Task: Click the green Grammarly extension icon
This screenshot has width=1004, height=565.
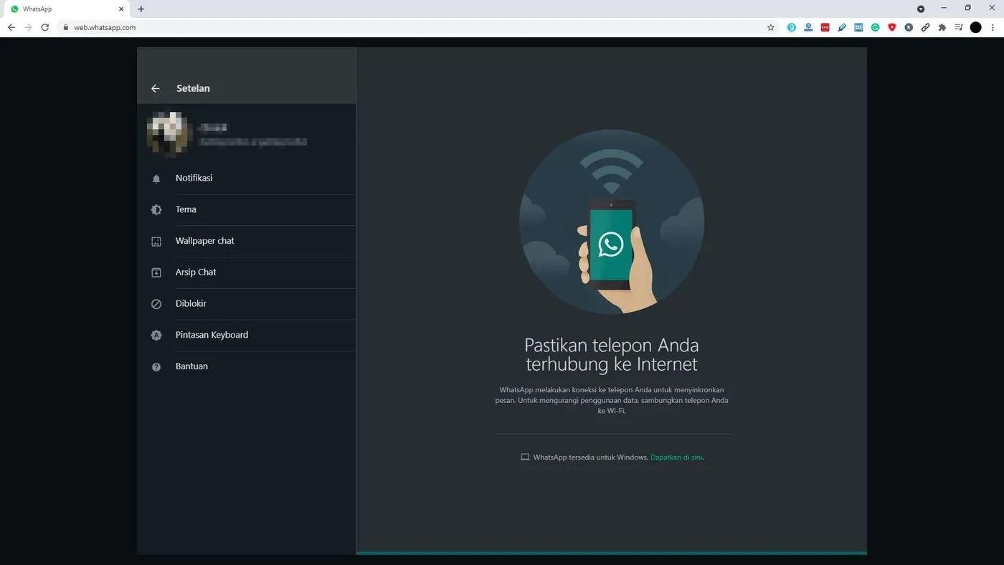Action: point(876,27)
